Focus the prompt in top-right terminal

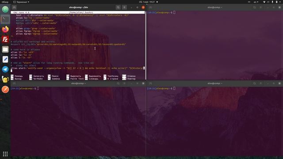point(161,12)
